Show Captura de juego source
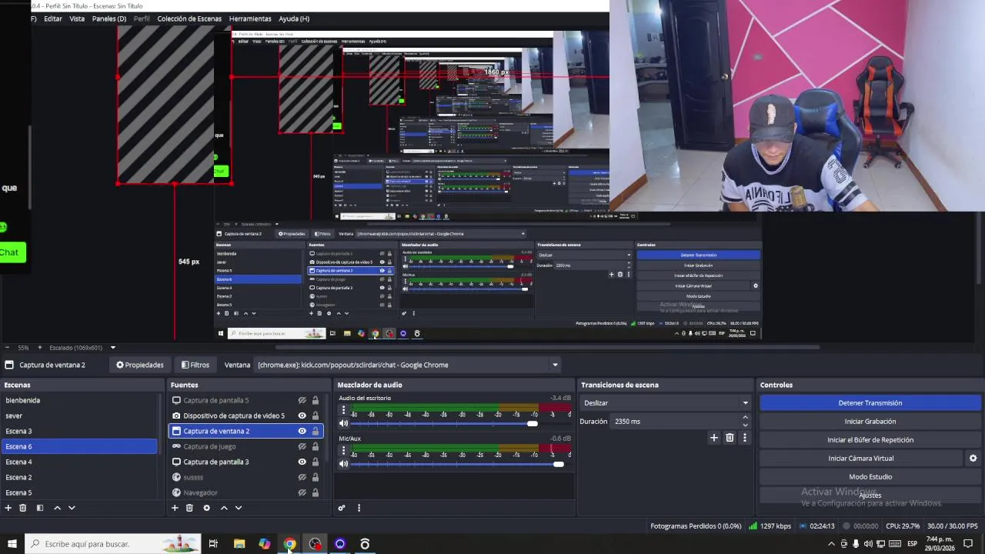The image size is (985, 554). point(302,446)
